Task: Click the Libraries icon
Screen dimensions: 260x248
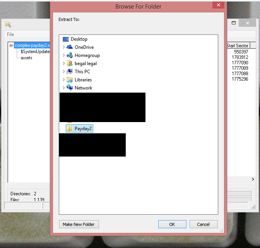Action: point(70,80)
